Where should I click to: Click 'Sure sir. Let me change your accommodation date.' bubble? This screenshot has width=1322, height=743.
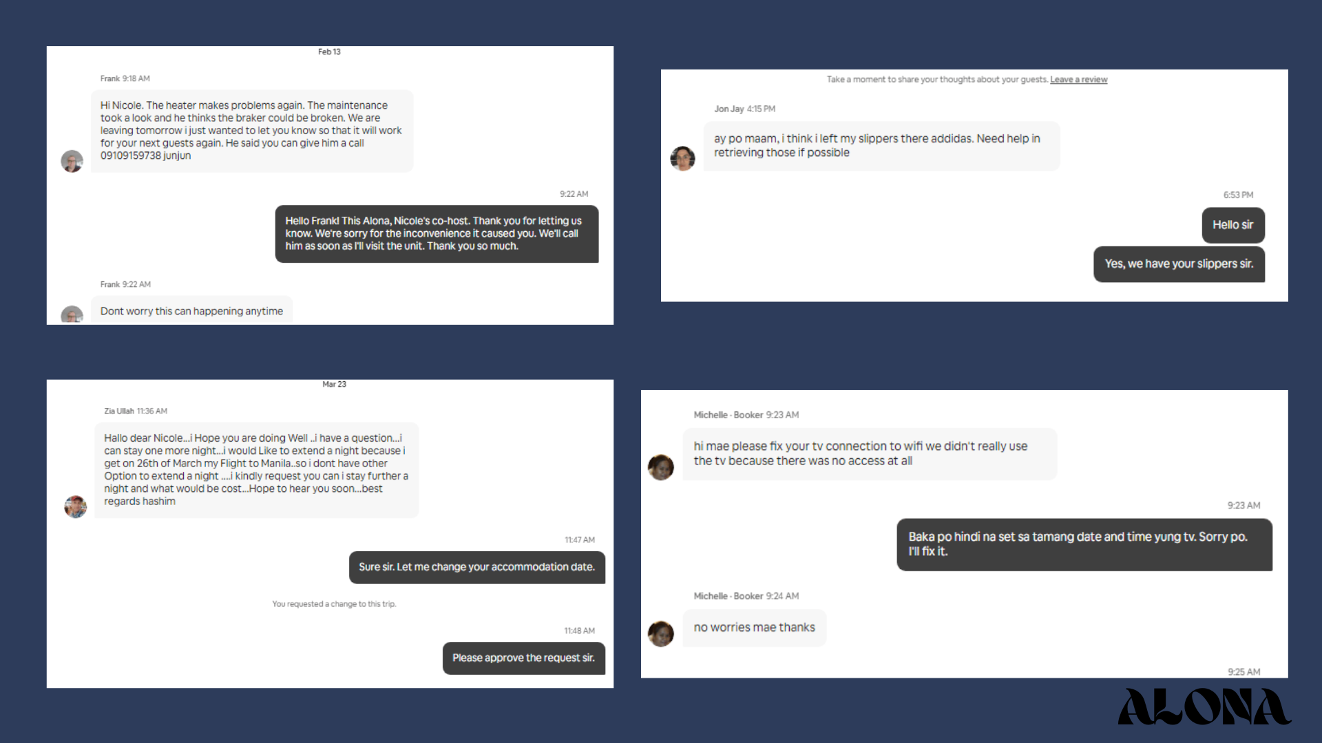pos(476,567)
